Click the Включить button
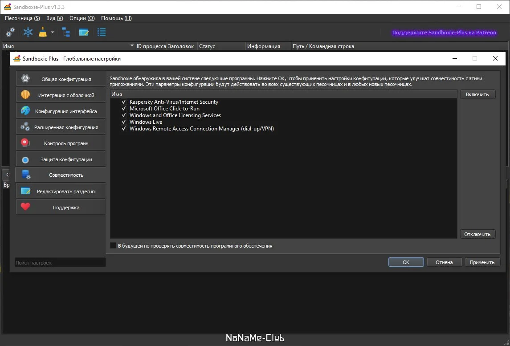 pos(477,94)
